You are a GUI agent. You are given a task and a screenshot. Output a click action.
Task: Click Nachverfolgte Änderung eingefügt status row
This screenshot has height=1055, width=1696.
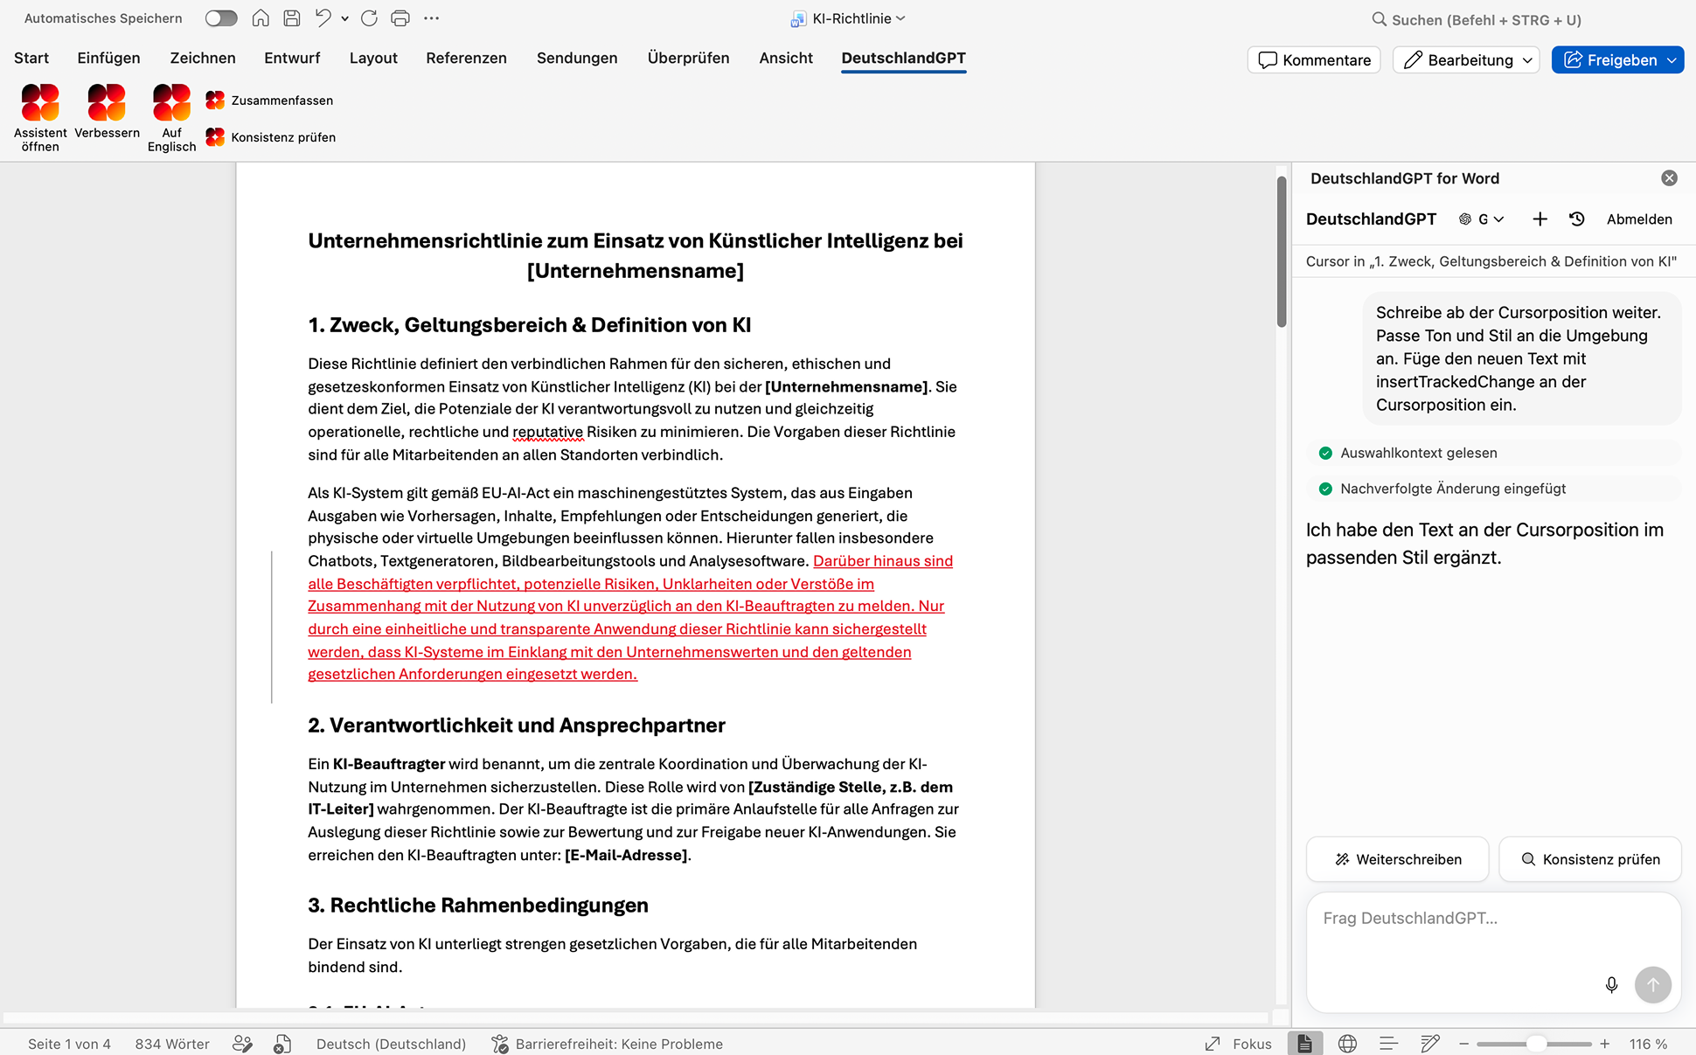[1493, 489]
